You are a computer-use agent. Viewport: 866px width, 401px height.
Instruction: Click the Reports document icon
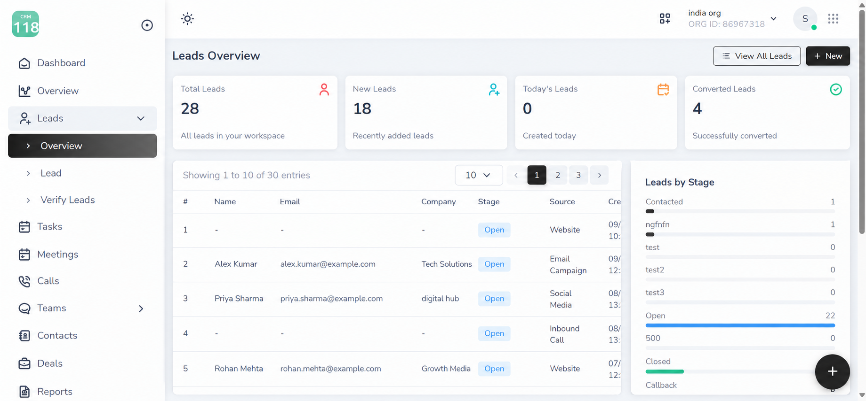[24, 392]
